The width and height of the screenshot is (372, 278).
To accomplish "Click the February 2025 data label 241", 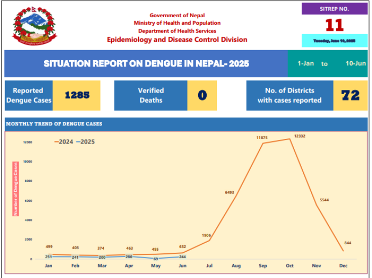I will tap(75, 257).
